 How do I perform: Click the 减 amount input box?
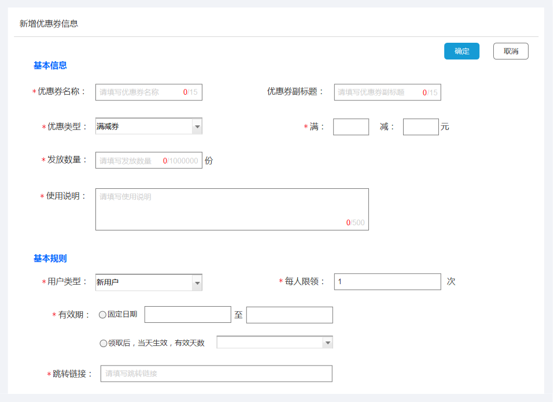420,127
